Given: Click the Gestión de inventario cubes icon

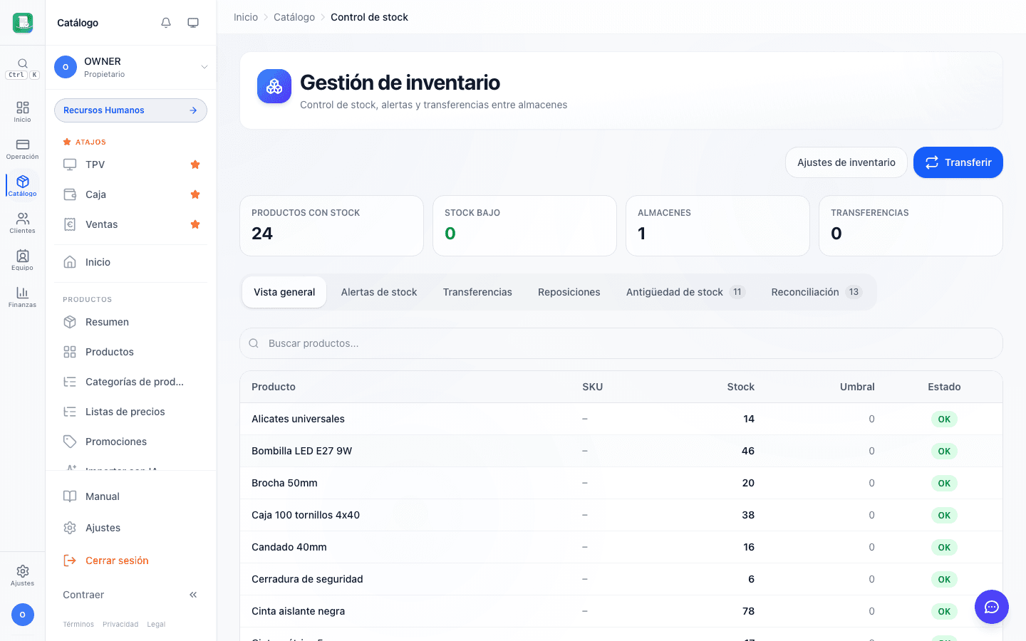Looking at the screenshot, I should click(274, 86).
